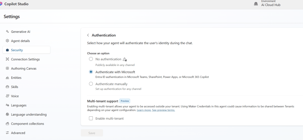Screen dimensions: 303x140
Task: Click the Entities icon in sidebar
Action: tap(7, 78)
